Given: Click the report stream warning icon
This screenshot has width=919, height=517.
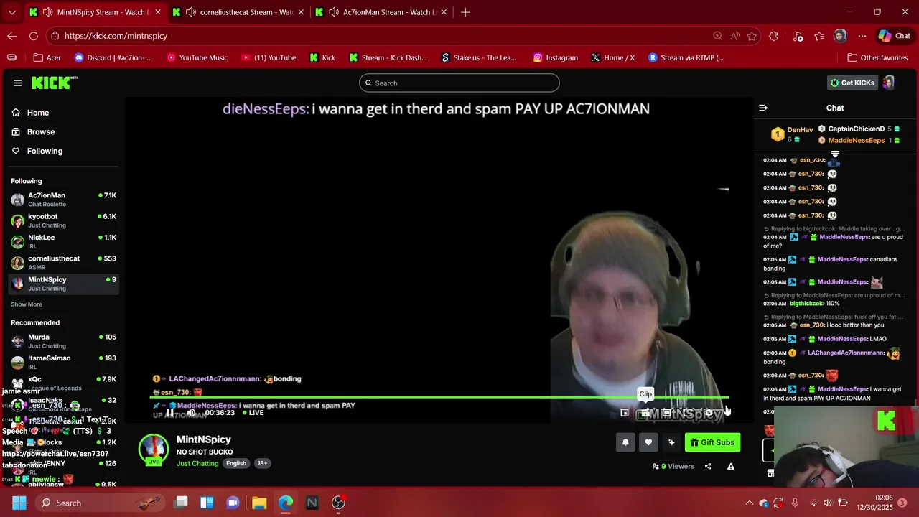Looking at the screenshot, I should click(x=731, y=467).
